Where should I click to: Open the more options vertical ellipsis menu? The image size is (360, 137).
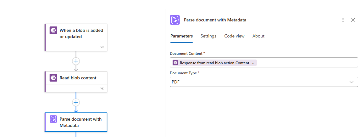click(x=343, y=20)
